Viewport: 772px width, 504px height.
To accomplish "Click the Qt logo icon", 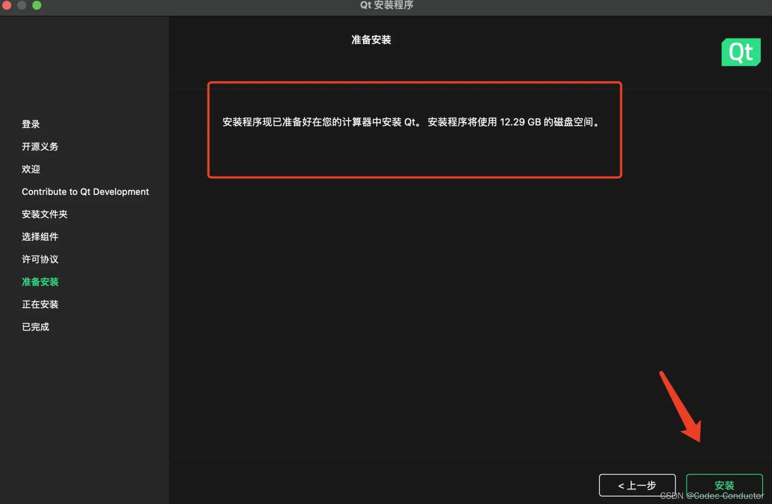I will point(741,52).
